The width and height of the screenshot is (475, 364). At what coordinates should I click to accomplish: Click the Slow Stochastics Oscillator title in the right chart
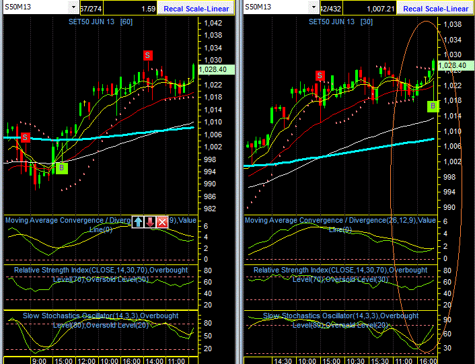click(x=340, y=320)
